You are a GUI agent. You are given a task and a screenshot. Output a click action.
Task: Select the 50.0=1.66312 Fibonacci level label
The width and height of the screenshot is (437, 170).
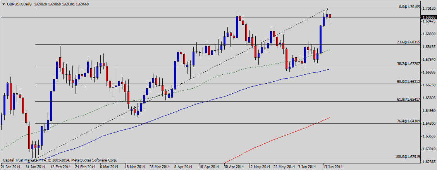point(408,81)
